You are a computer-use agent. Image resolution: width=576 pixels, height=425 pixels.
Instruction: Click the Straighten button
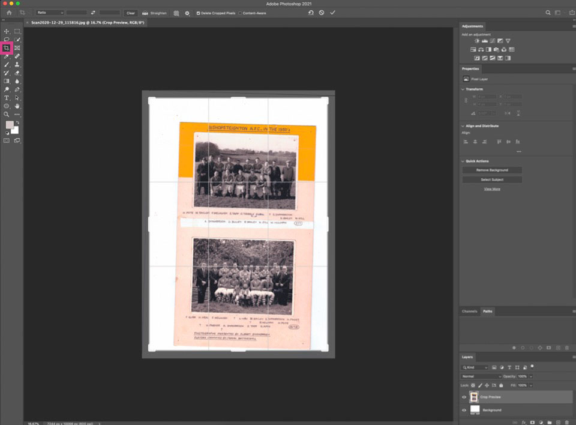click(155, 13)
